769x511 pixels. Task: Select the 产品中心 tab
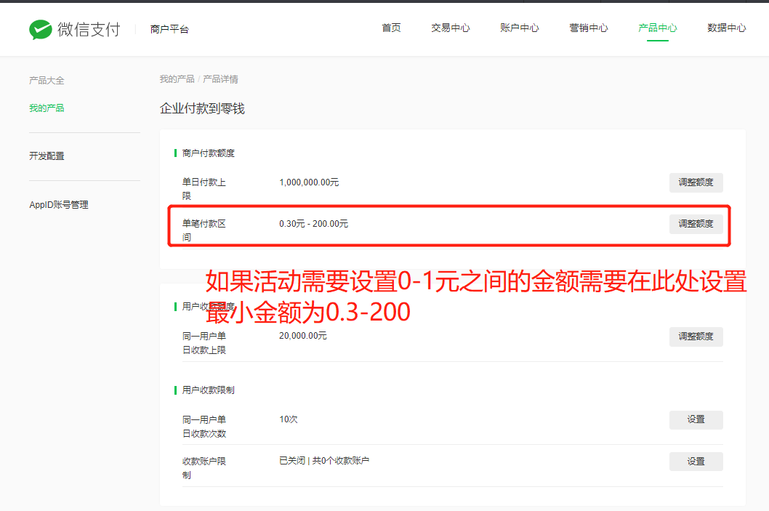point(658,28)
